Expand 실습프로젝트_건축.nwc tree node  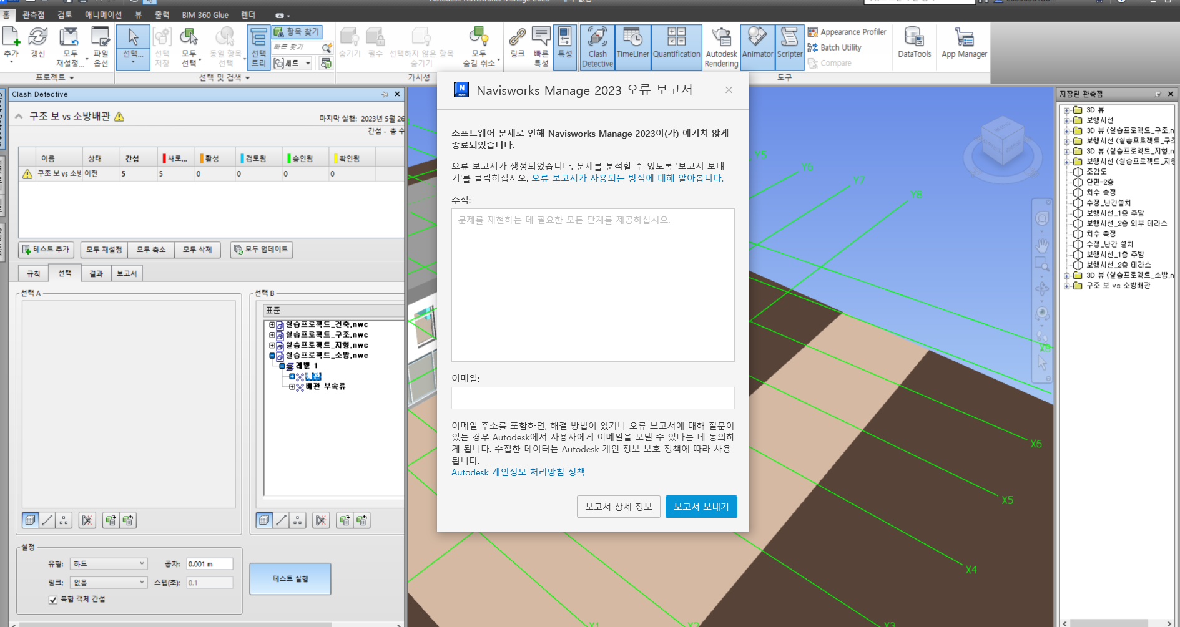tap(272, 324)
